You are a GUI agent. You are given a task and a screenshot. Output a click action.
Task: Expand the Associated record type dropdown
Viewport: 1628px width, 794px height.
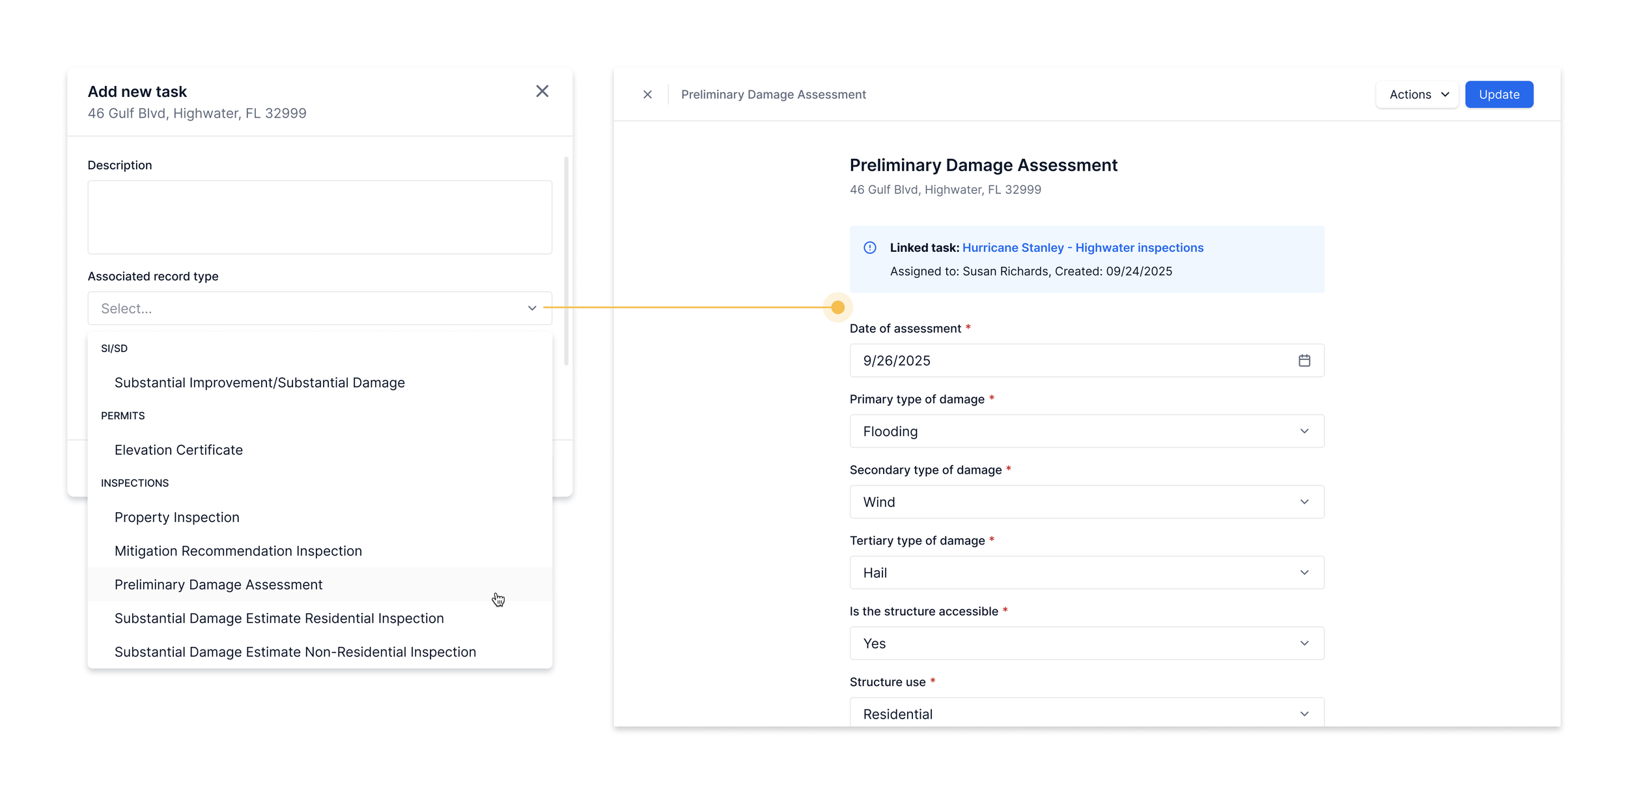click(320, 308)
